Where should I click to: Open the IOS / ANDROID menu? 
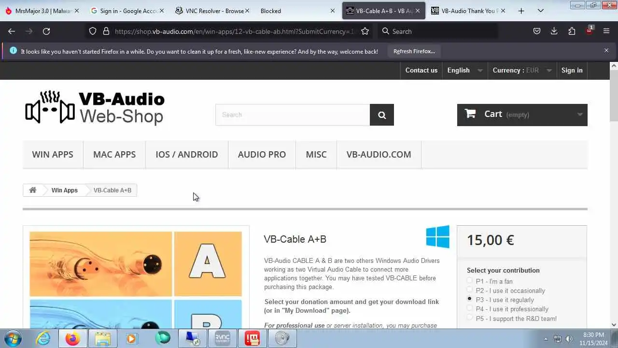click(x=187, y=155)
